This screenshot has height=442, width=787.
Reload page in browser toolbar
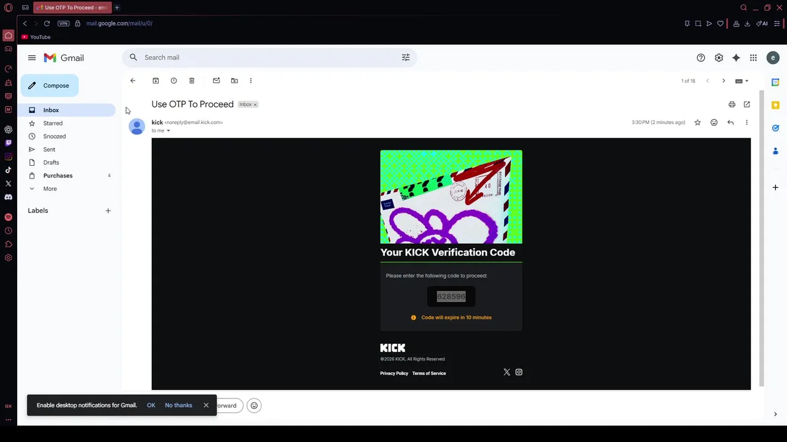[47, 23]
